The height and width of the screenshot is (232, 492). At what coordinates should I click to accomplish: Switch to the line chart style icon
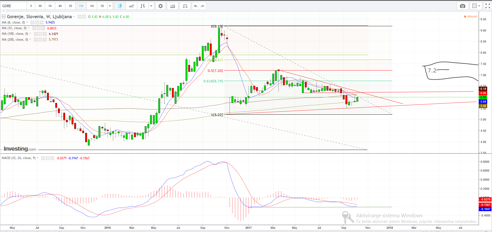pos(131,6)
